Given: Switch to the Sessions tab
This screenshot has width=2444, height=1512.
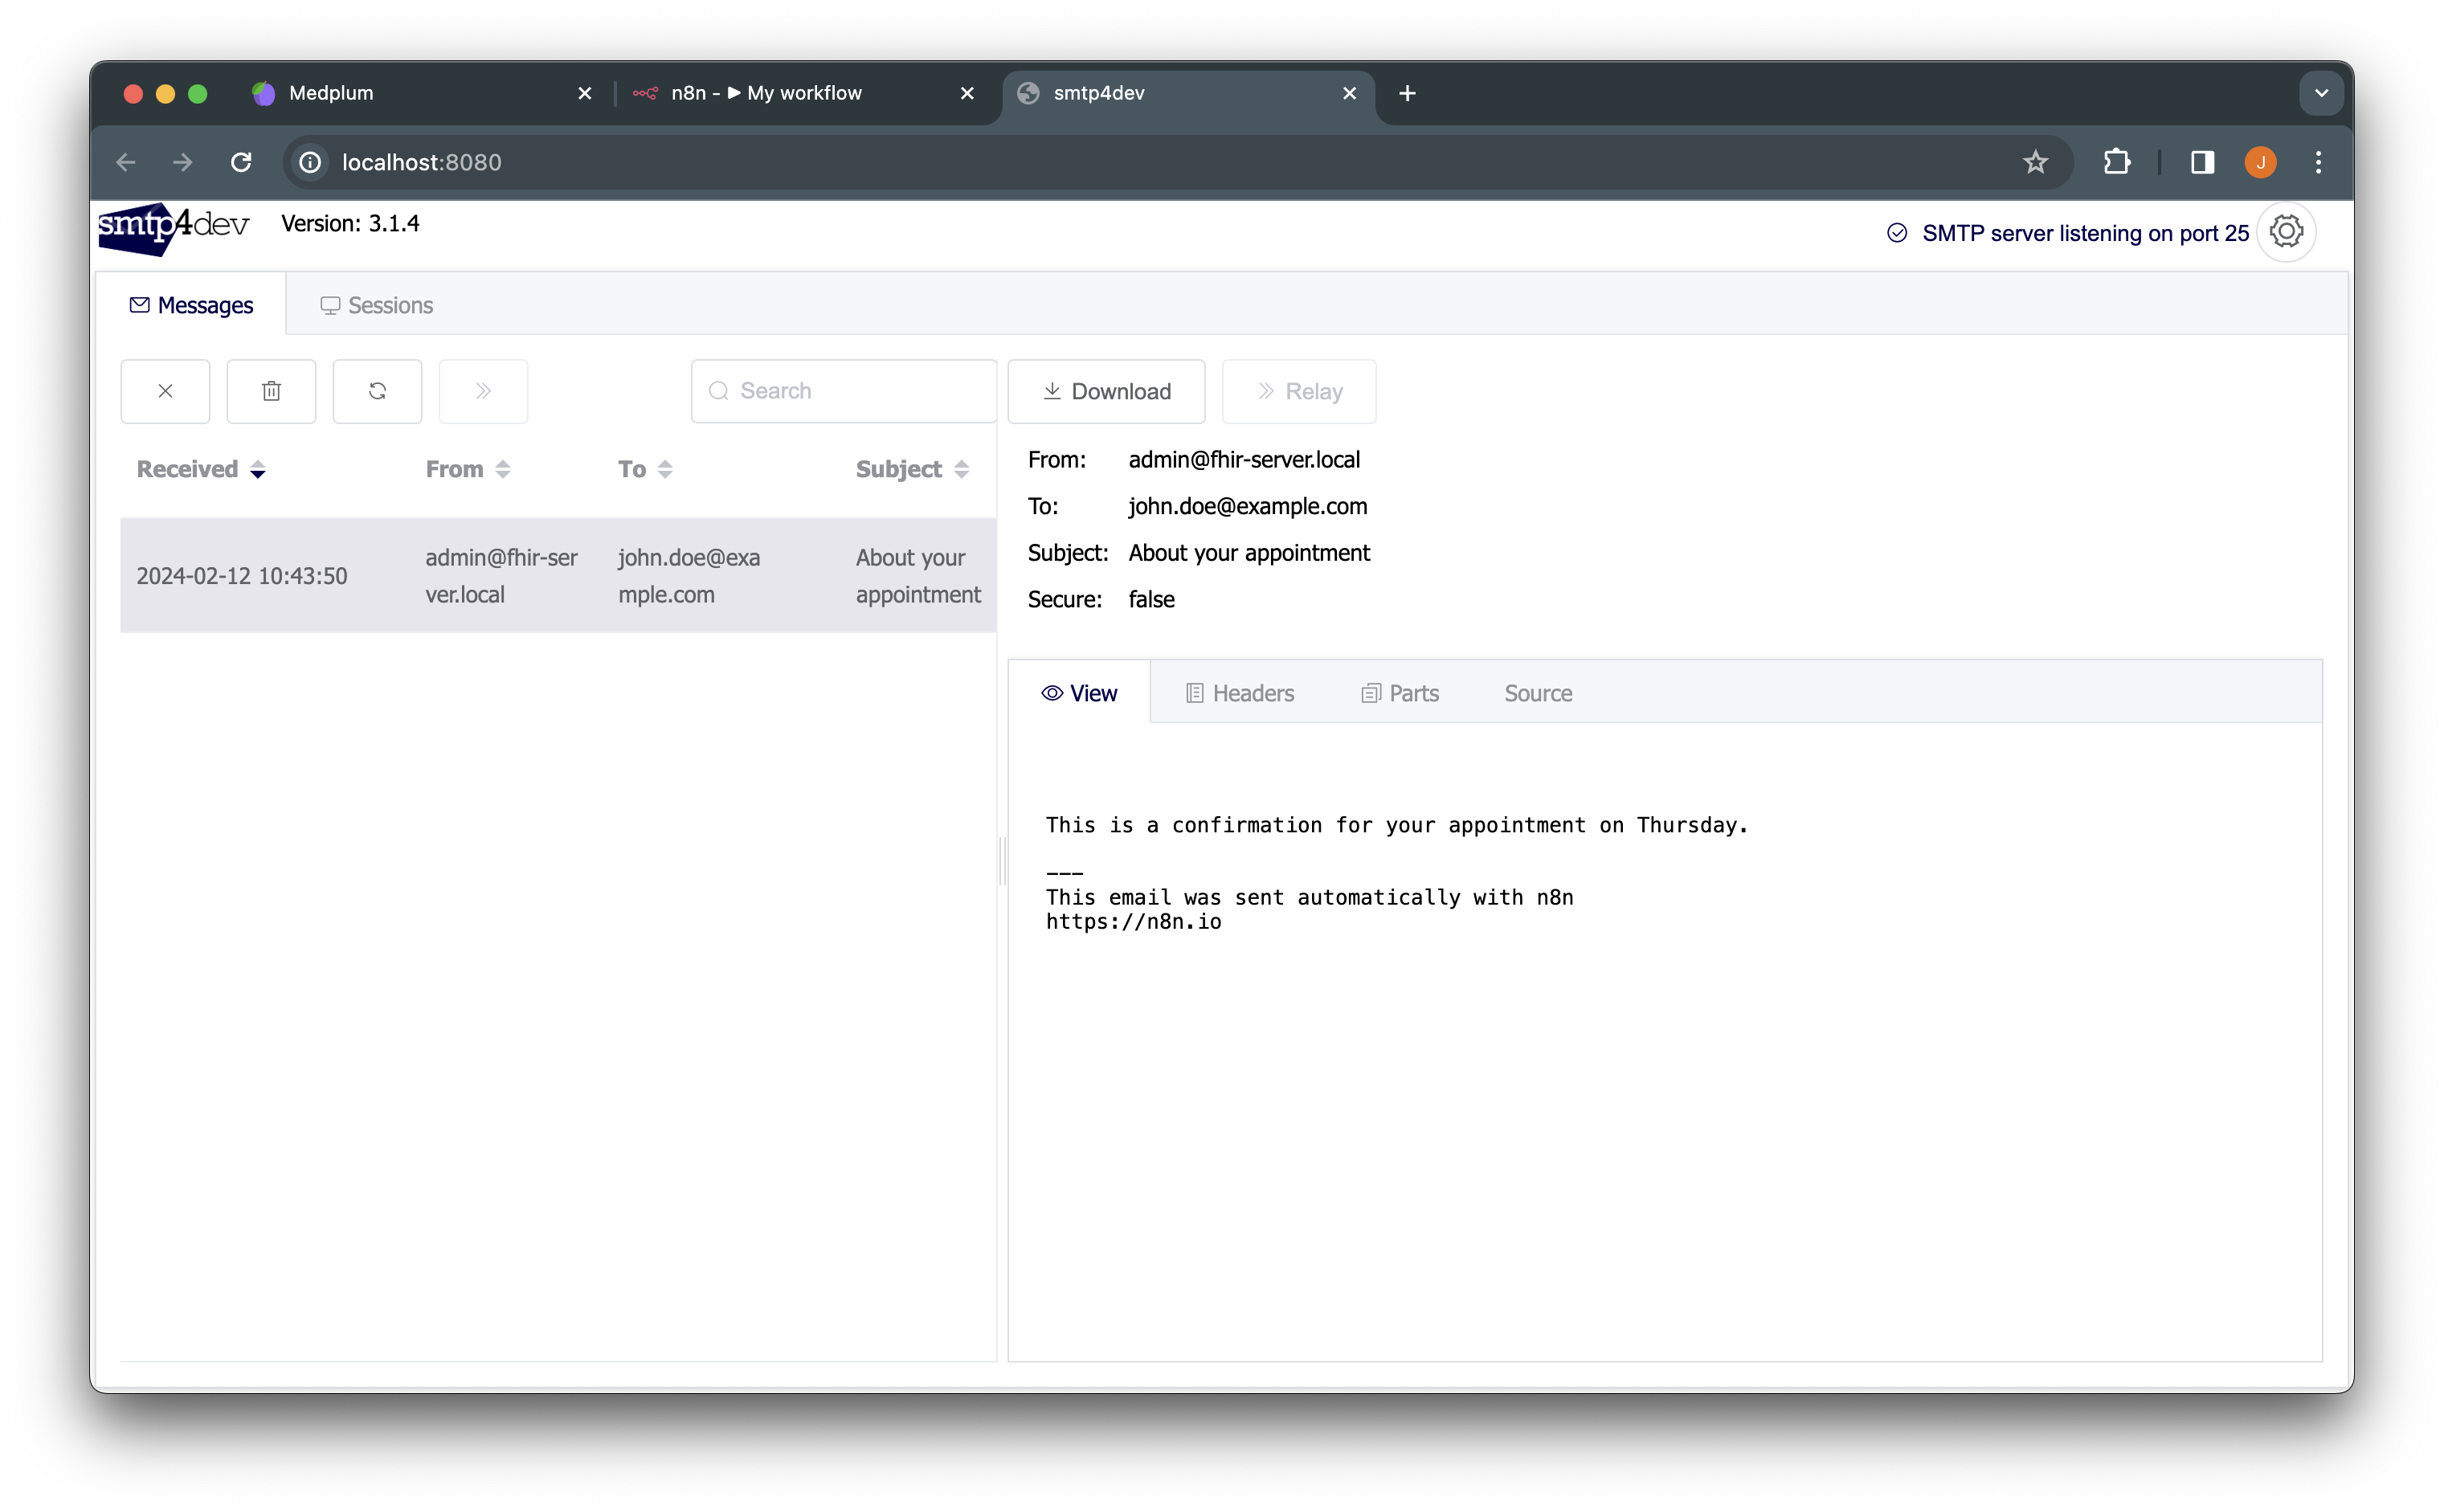Looking at the screenshot, I should click(376, 305).
